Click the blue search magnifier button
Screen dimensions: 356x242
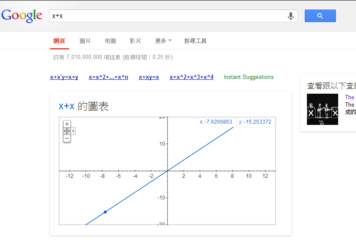point(320,16)
